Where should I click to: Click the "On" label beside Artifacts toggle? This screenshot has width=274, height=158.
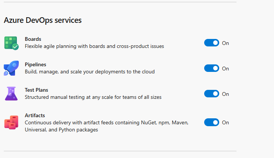coord(226,122)
